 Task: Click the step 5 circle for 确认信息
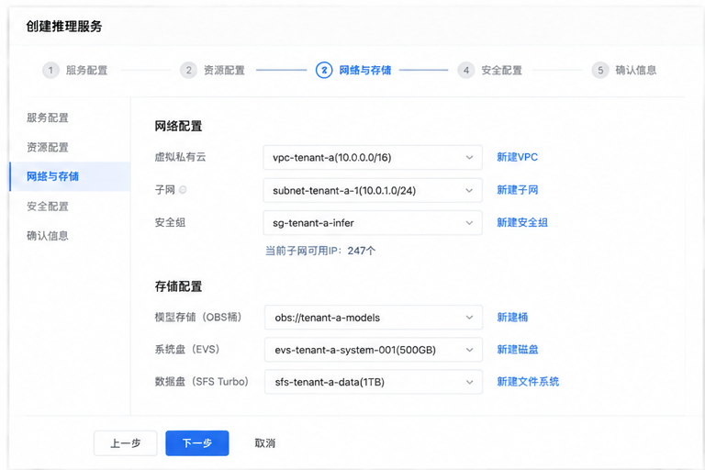[x=600, y=70]
